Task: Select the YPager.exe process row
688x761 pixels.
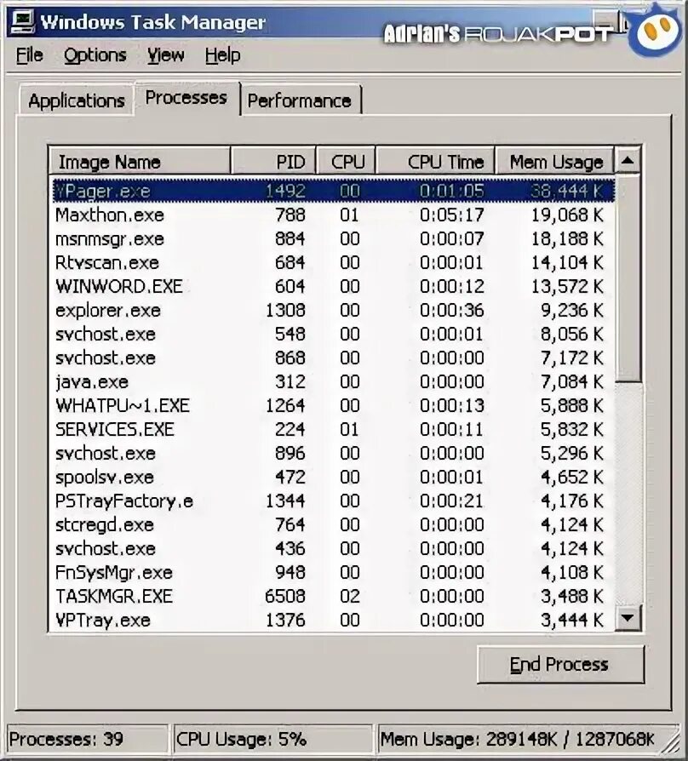Action: pyautogui.click(x=332, y=191)
